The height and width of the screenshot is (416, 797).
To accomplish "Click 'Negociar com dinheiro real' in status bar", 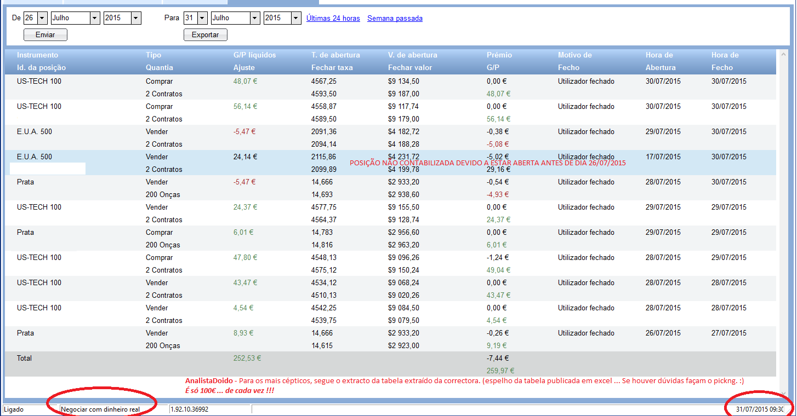I will coord(100,409).
